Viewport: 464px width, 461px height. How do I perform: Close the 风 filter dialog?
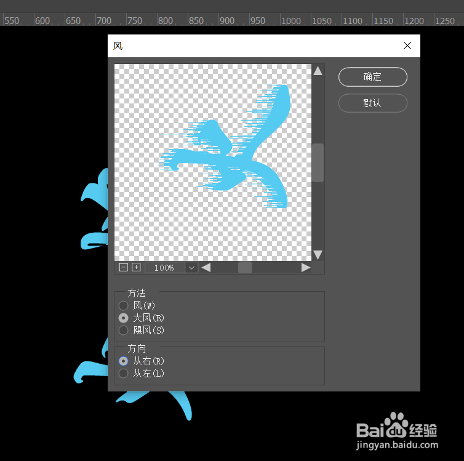click(x=407, y=46)
